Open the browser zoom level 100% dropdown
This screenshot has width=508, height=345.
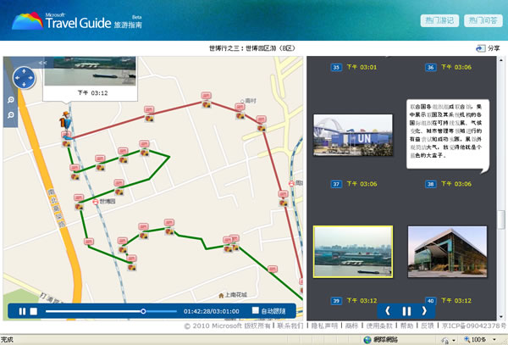(x=479, y=339)
